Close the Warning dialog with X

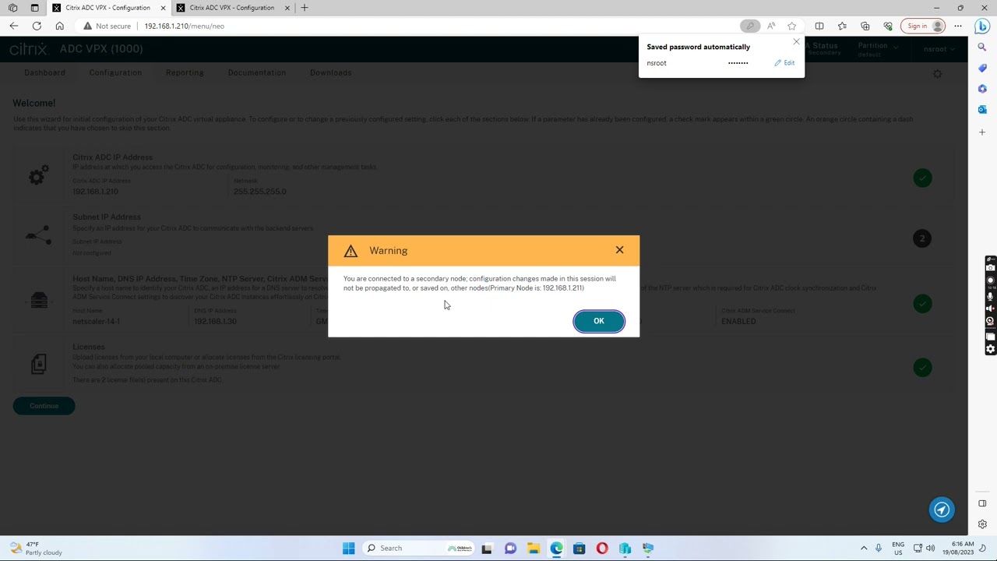coord(619,250)
